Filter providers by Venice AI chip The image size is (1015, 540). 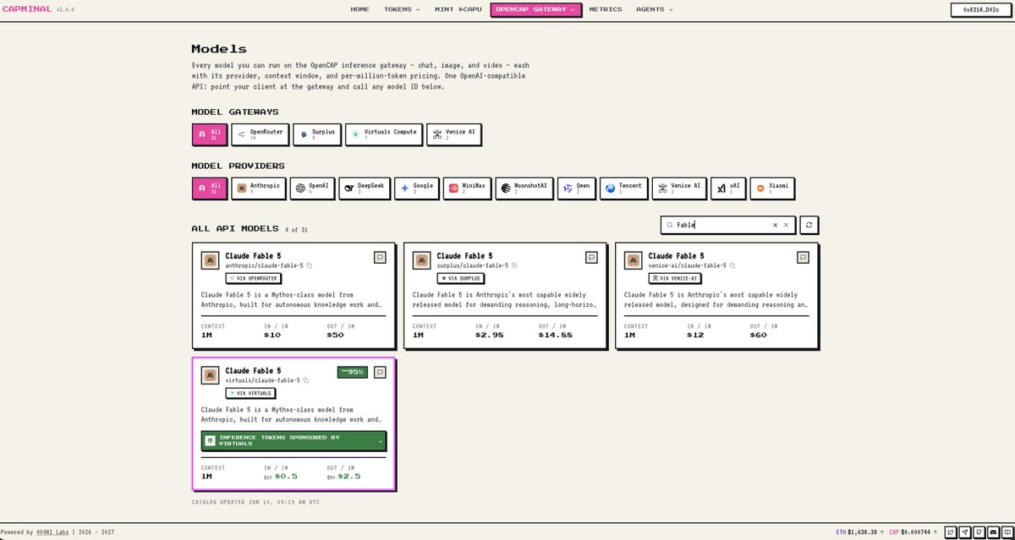click(x=678, y=188)
